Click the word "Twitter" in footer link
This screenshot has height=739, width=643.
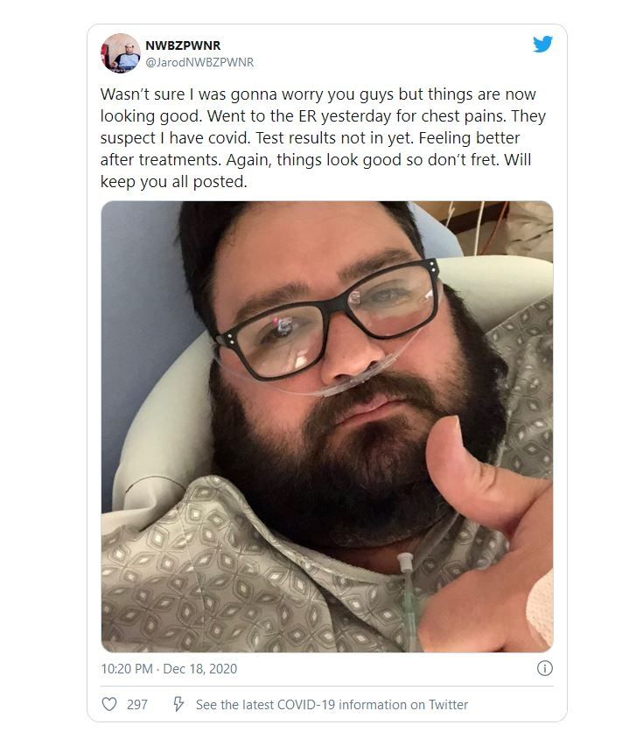tap(448, 705)
